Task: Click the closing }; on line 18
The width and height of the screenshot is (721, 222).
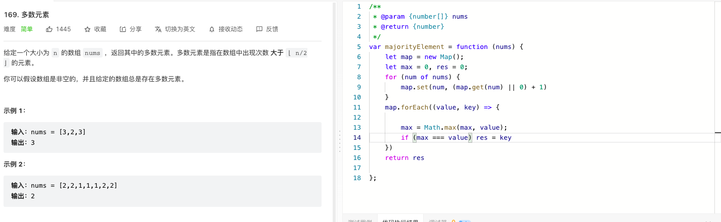Action: point(373,178)
